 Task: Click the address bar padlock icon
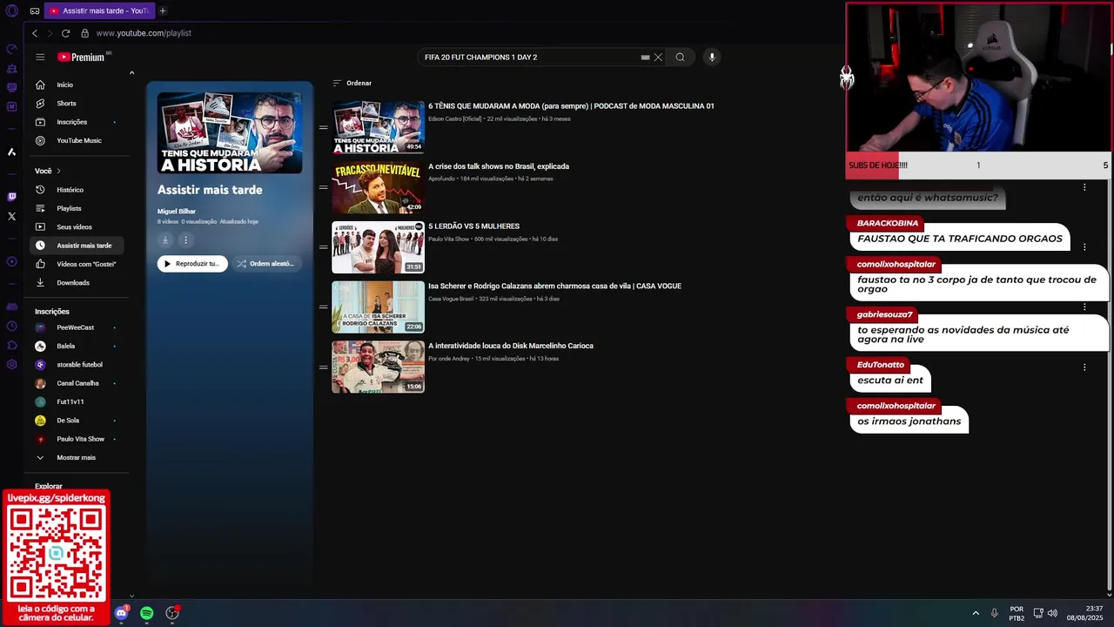pyautogui.click(x=84, y=33)
